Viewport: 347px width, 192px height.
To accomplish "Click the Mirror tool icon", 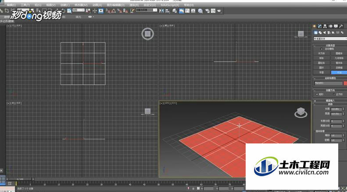I will [161, 10].
